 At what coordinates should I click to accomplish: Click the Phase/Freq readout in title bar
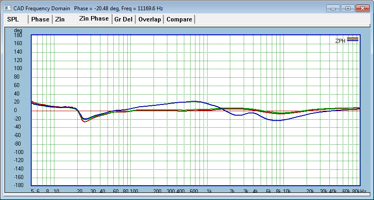coord(119,8)
